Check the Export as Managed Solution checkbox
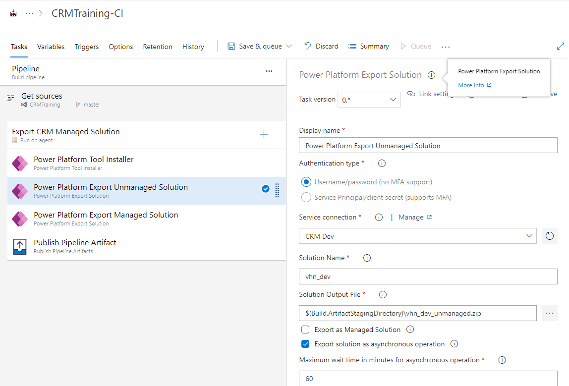This screenshot has width=569, height=386. (x=305, y=330)
